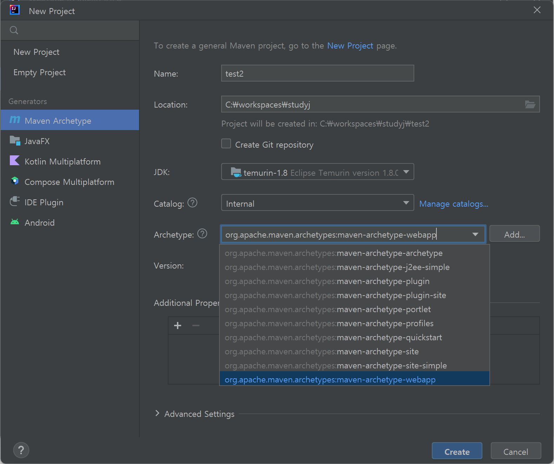This screenshot has width=554, height=464.
Task: Click the Add... archetype button
Action: (x=514, y=233)
